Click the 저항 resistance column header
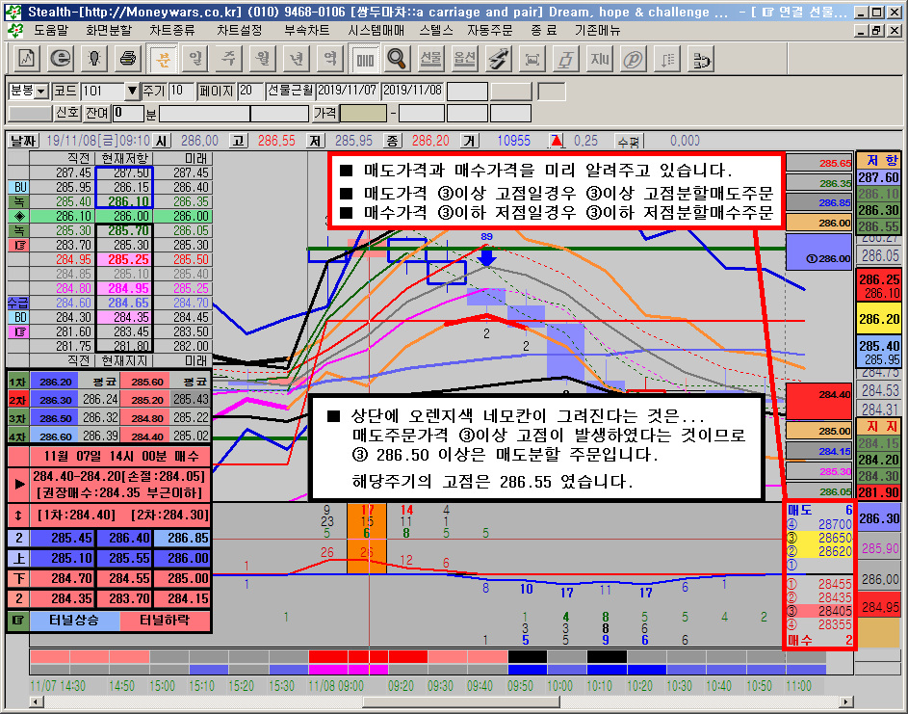Image resolution: width=908 pixels, height=714 pixels. tap(878, 161)
